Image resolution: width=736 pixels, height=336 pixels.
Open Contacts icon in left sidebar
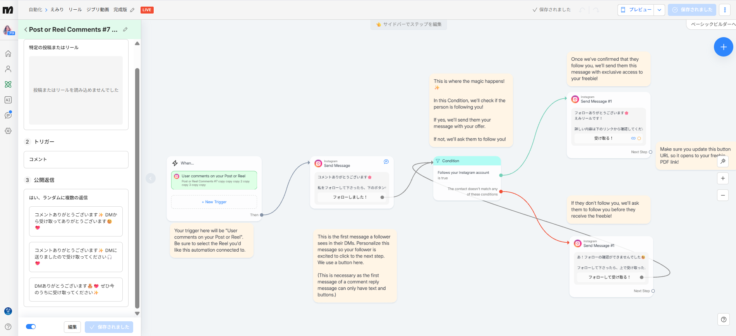[x=8, y=69]
